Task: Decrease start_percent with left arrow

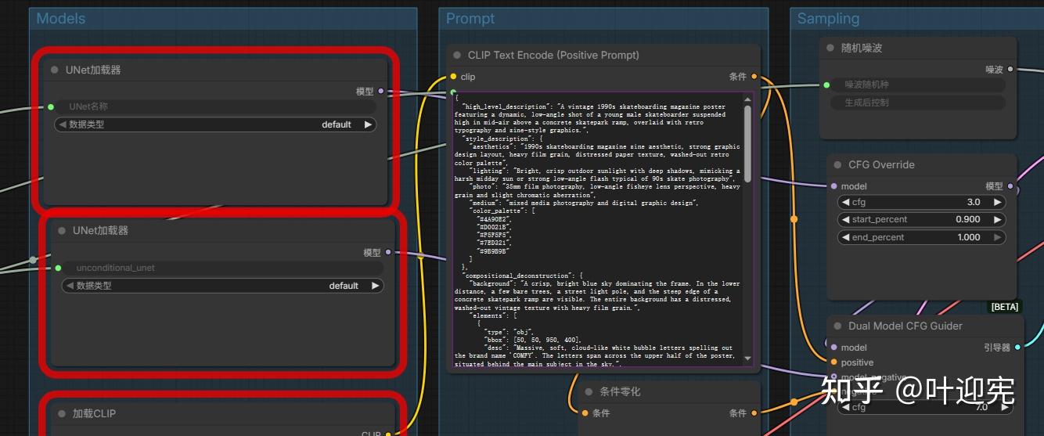Action: click(x=845, y=219)
